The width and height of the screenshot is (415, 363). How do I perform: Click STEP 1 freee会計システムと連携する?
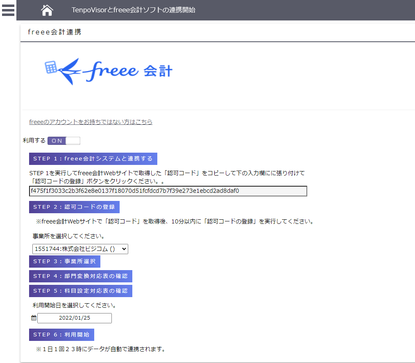pos(93,159)
